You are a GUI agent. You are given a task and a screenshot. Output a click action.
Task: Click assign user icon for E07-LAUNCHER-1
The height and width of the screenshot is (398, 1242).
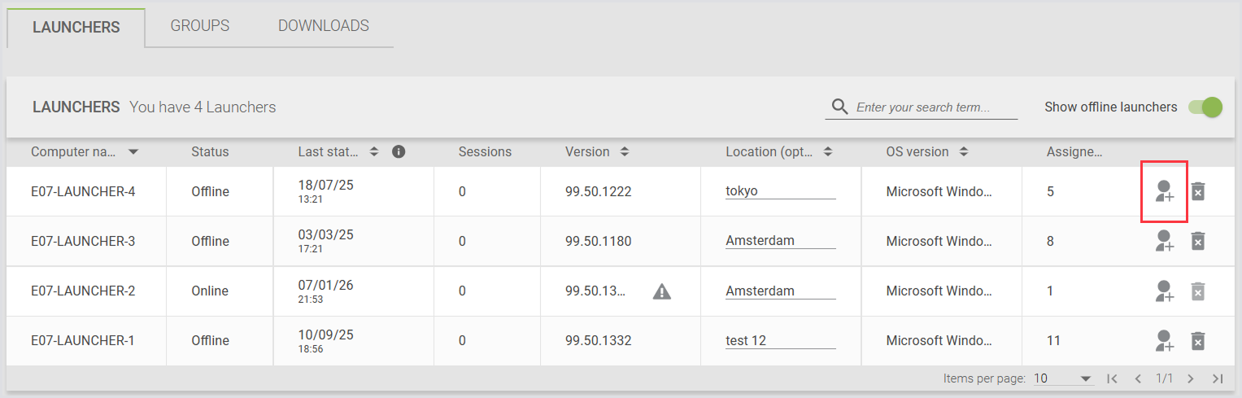(x=1165, y=341)
